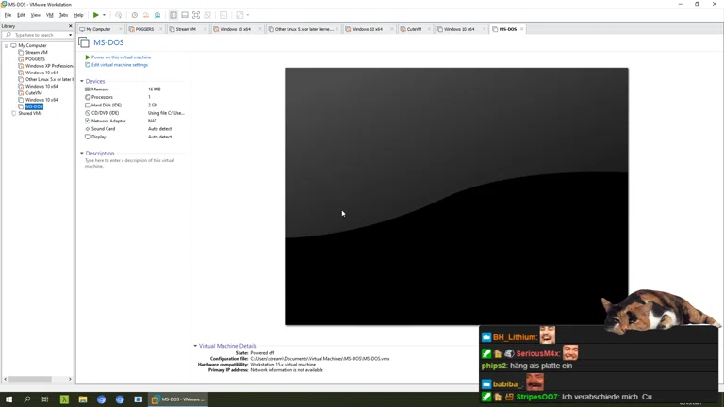Click the library scrollbar right arrow
Viewport: 724px width, 407px height.
70,379
